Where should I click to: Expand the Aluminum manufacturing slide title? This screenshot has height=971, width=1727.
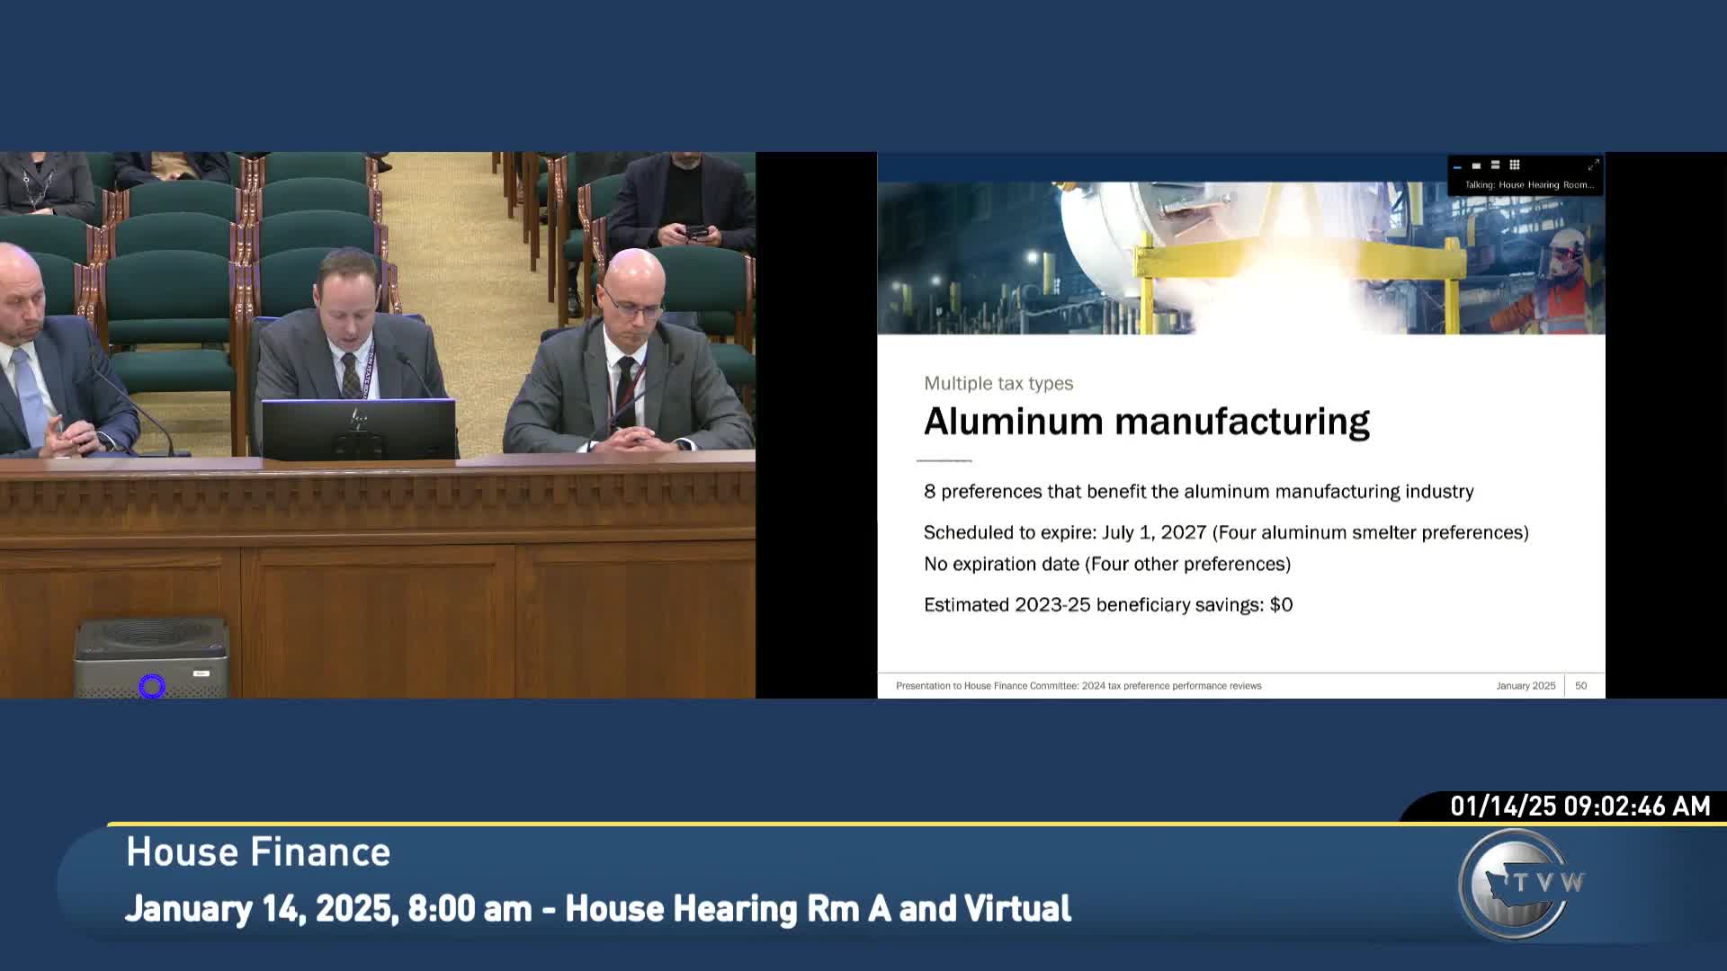pyautogui.click(x=1147, y=419)
